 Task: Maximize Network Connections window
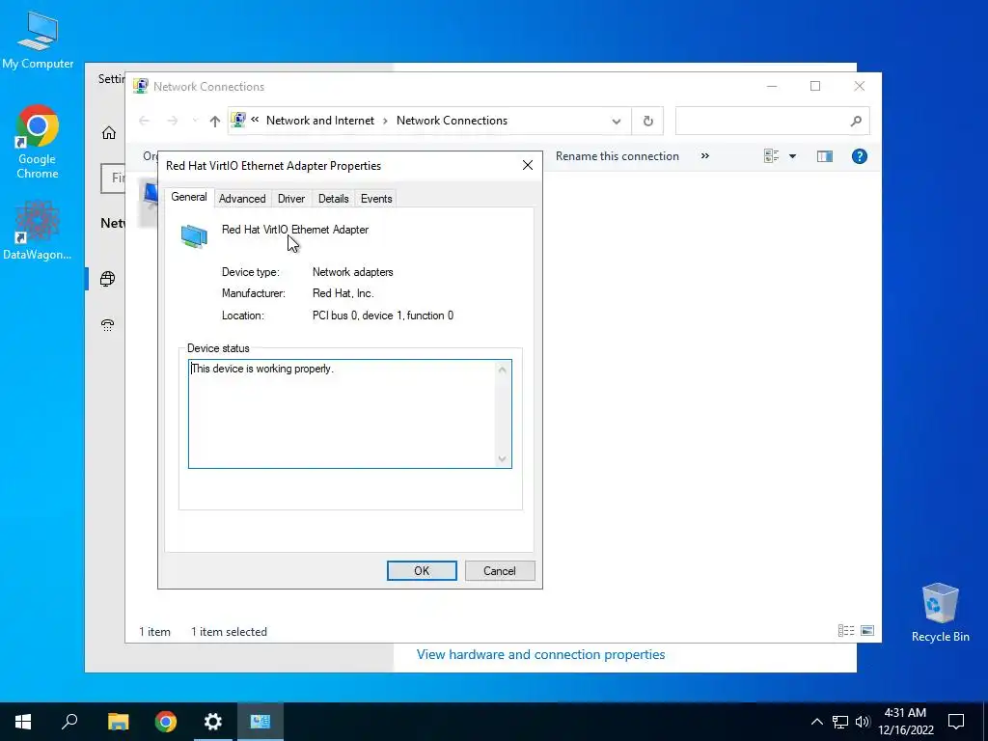(815, 86)
